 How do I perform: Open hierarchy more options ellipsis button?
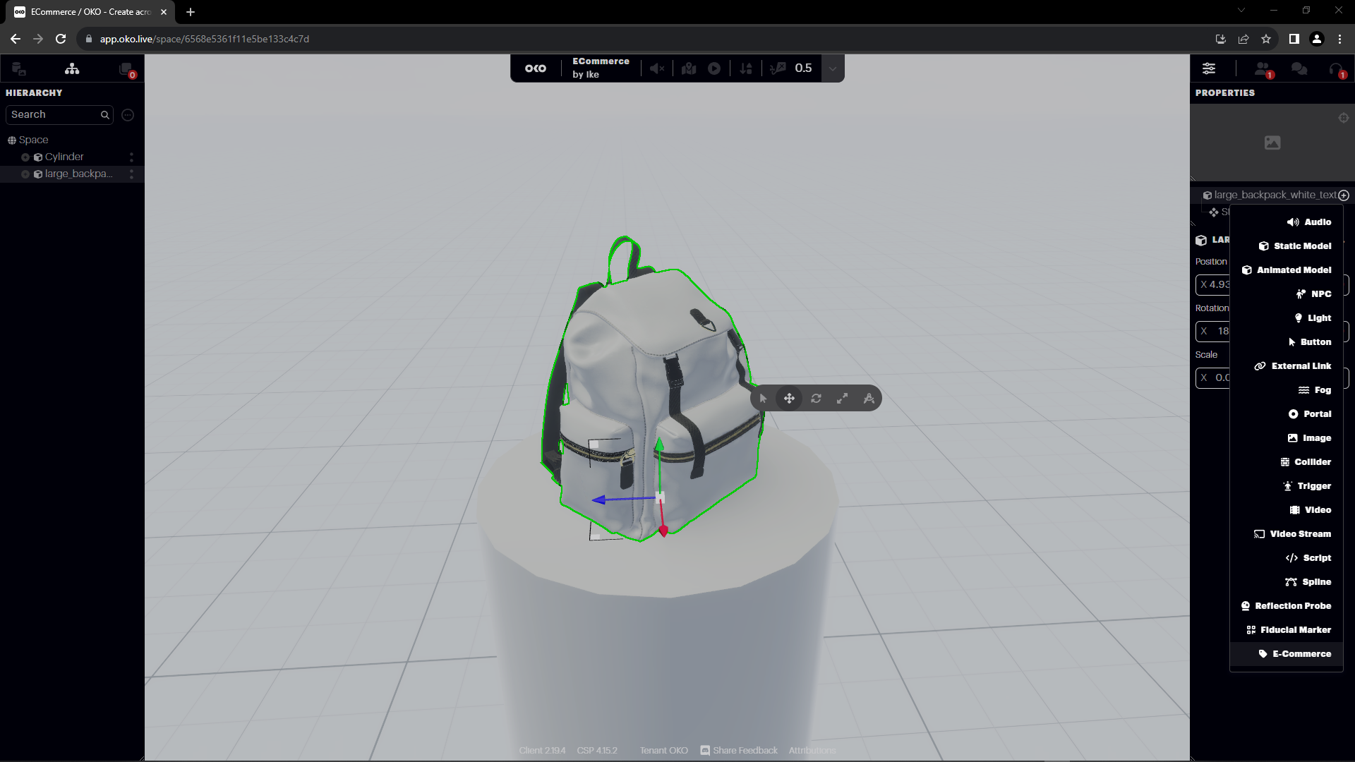(x=128, y=115)
